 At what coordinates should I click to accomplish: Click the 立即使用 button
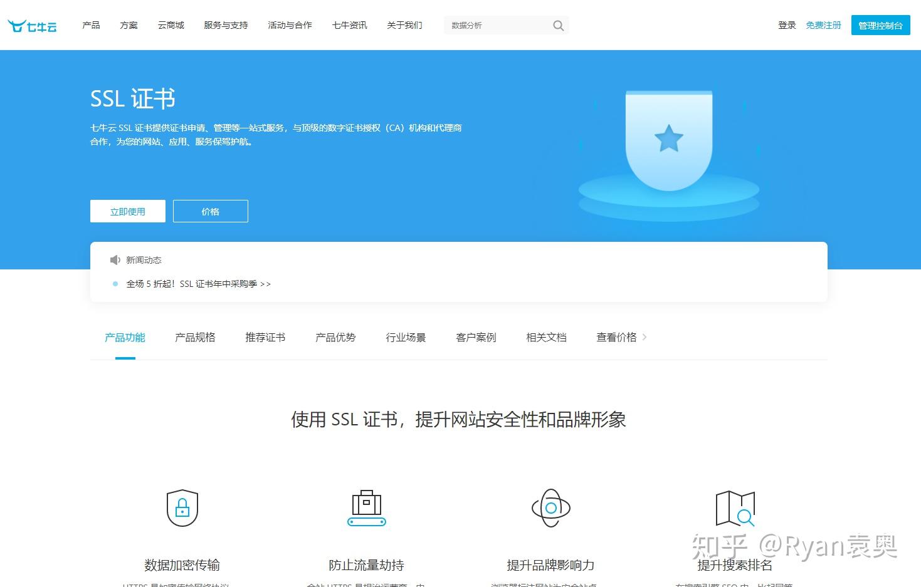pos(128,211)
